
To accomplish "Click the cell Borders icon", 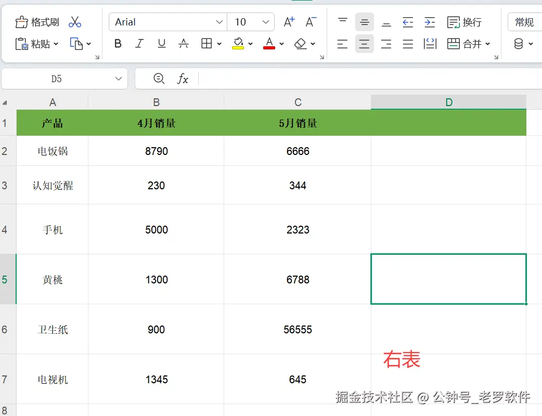I will point(207,44).
